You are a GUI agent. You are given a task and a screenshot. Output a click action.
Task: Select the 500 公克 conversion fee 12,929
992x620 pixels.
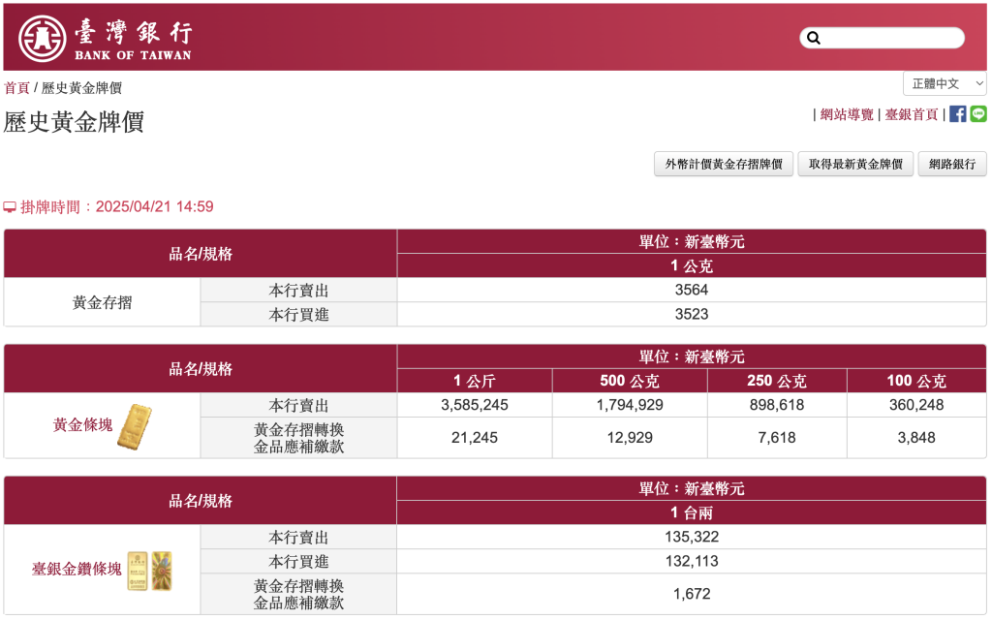pos(630,438)
